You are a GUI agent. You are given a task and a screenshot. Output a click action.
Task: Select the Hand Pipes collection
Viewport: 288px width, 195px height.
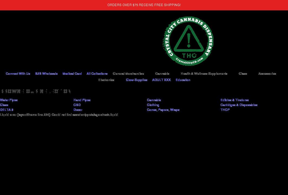point(82,100)
